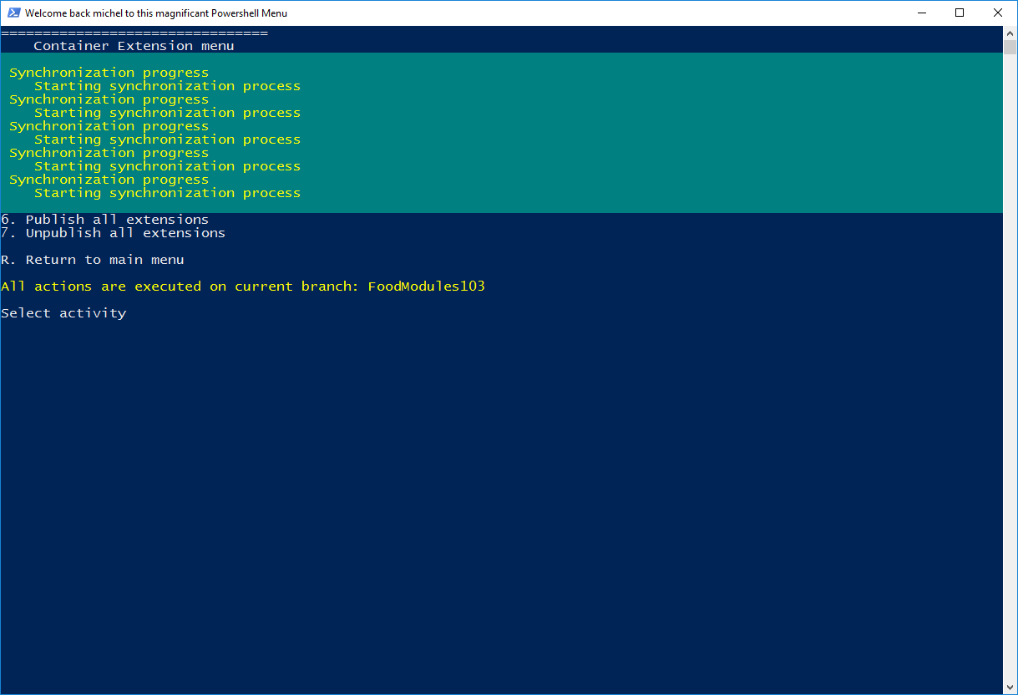Select option 6 Publish all extensions
The height and width of the screenshot is (695, 1018).
[104, 219]
